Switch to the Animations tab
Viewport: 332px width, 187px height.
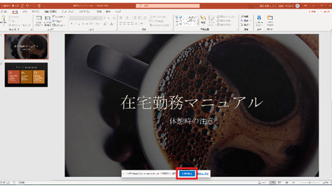point(68,11)
